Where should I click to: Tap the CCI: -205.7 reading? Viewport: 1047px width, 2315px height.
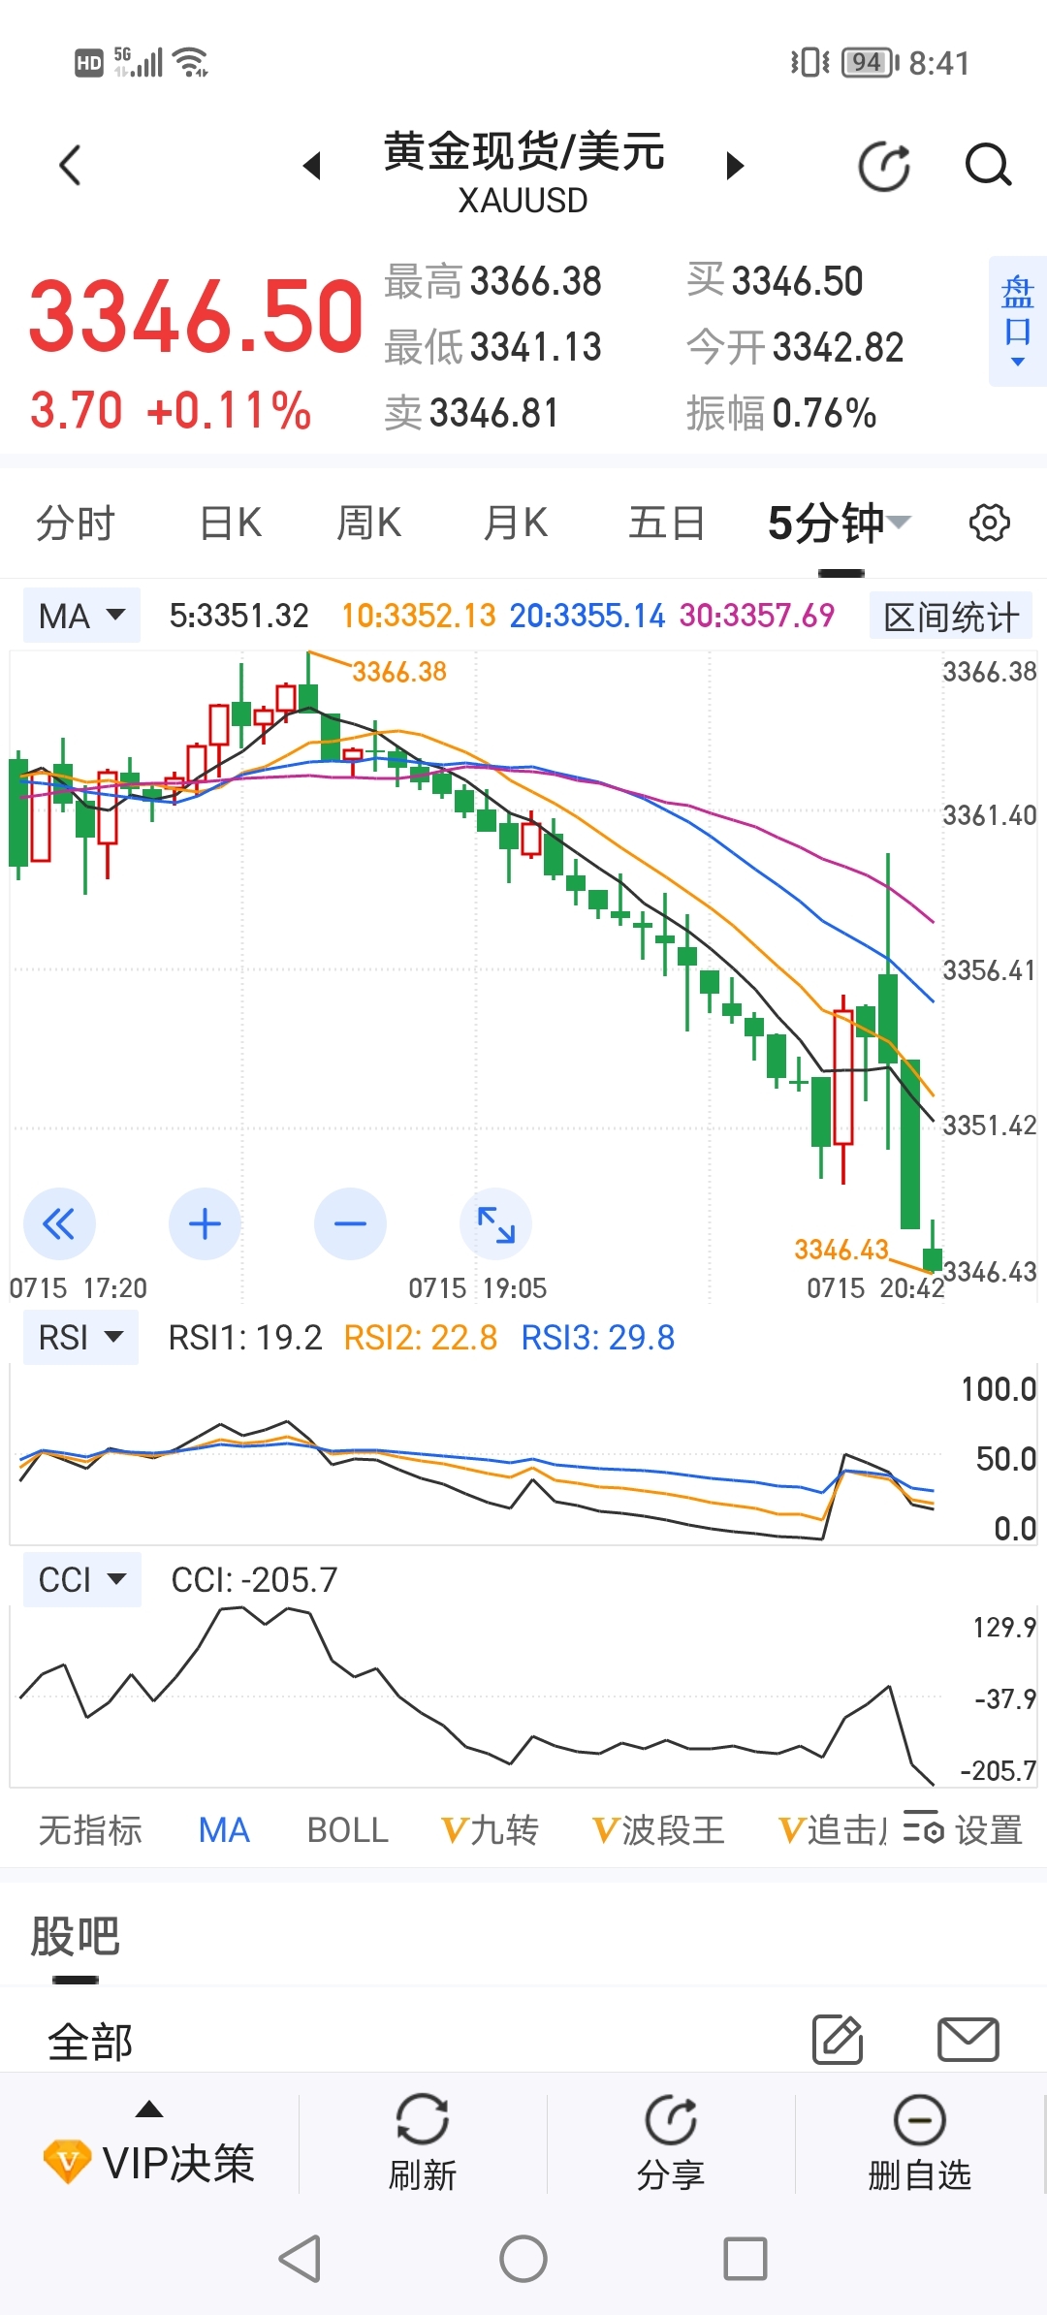coord(254,1580)
